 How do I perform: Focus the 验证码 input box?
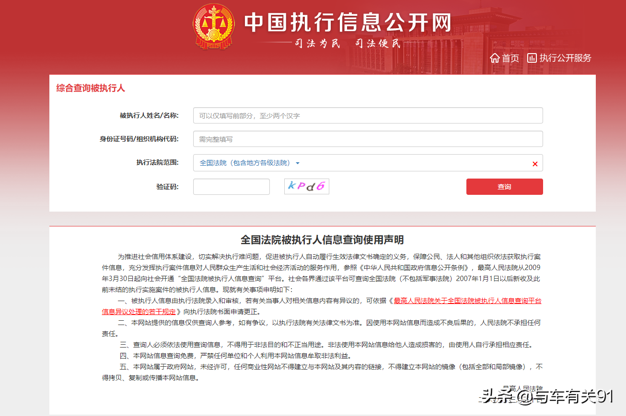232,187
